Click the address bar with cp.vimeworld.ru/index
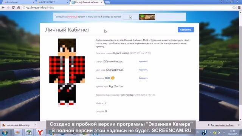Viewport: 242px width, 136px height. coord(127,8)
